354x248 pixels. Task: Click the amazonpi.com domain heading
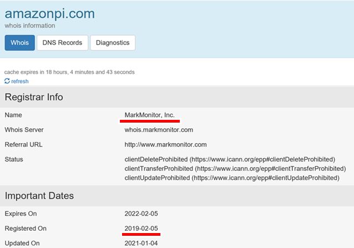tap(50, 13)
